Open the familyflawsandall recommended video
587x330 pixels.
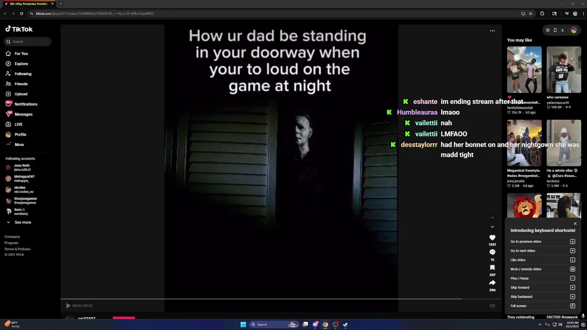tap(524, 70)
